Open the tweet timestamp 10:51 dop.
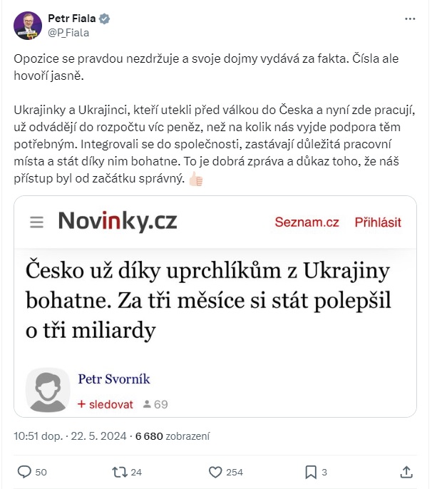The height and width of the screenshot is (489, 432). pyautogui.click(x=38, y=436)
